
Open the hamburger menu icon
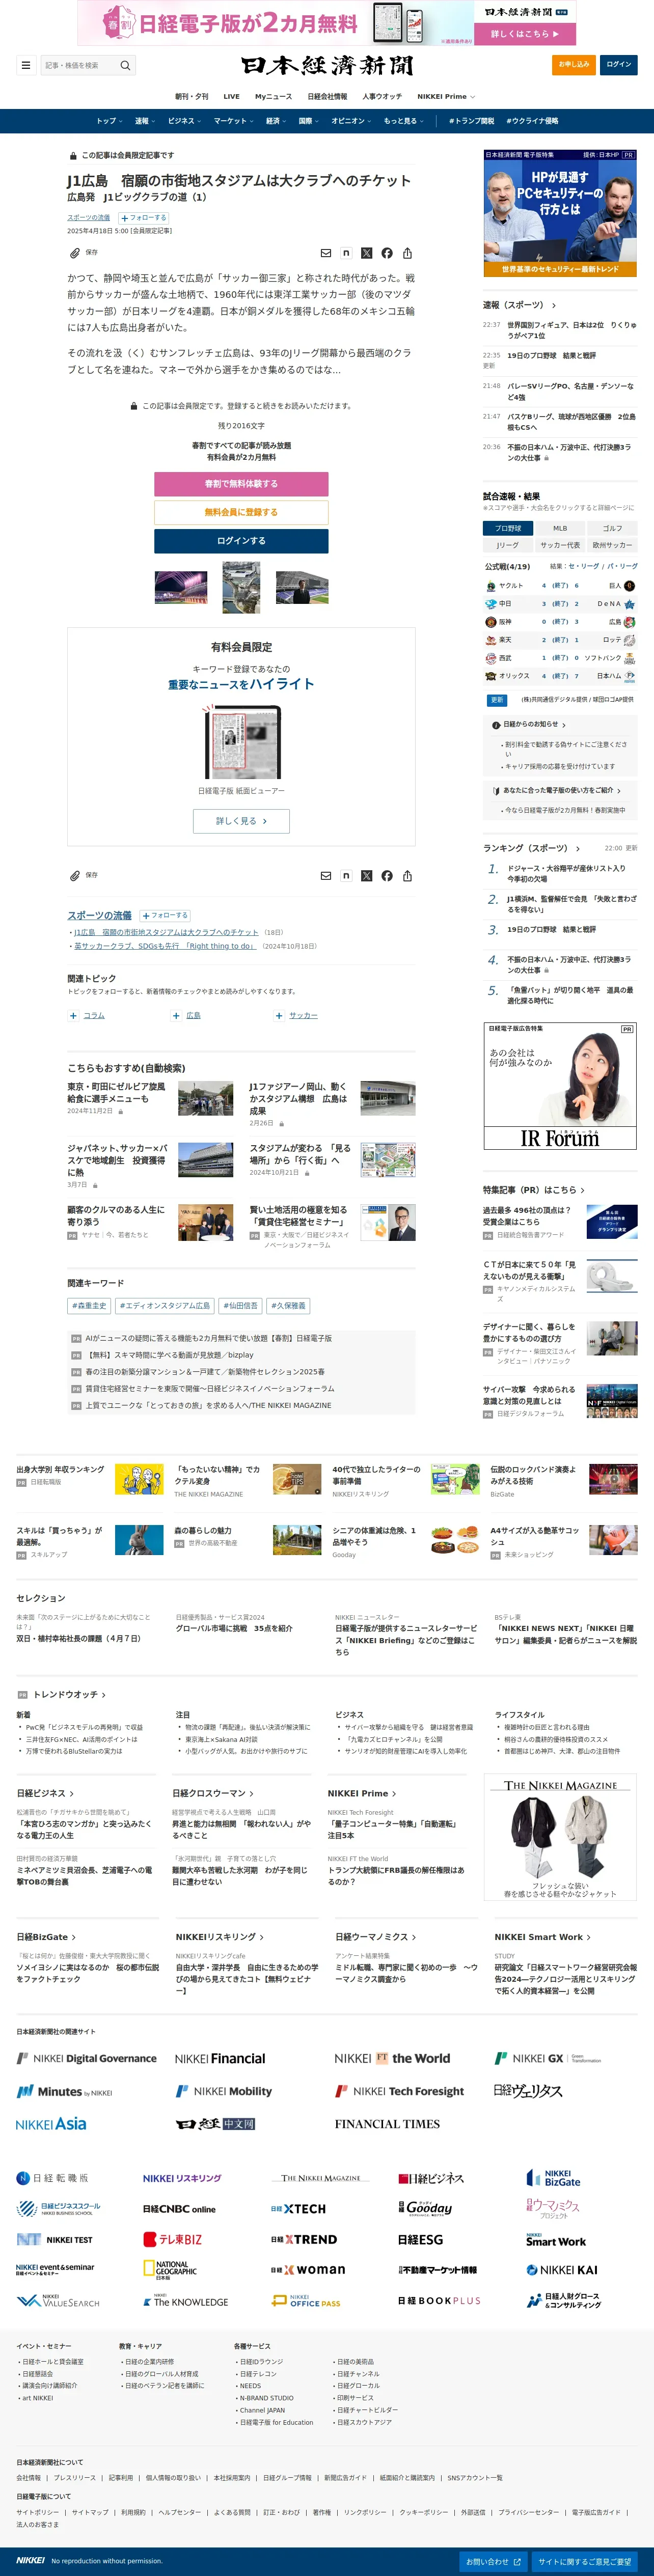[26, 65]
